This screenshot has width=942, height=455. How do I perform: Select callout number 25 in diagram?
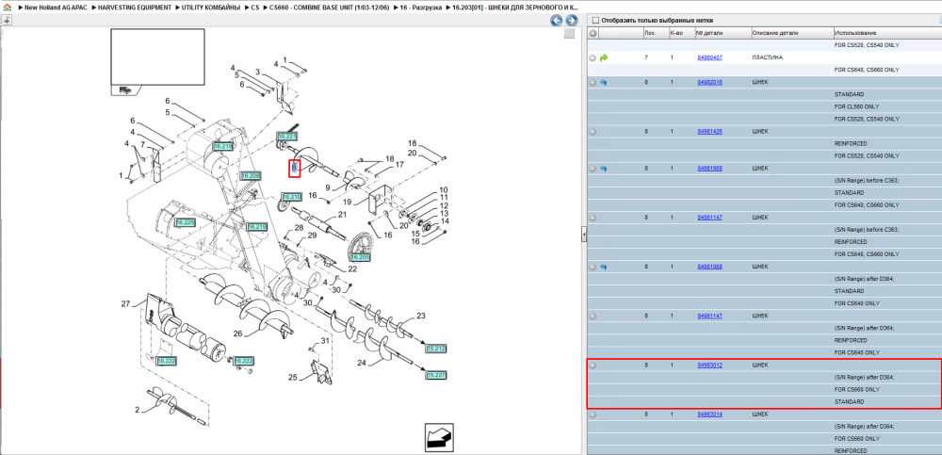[293, 378]
